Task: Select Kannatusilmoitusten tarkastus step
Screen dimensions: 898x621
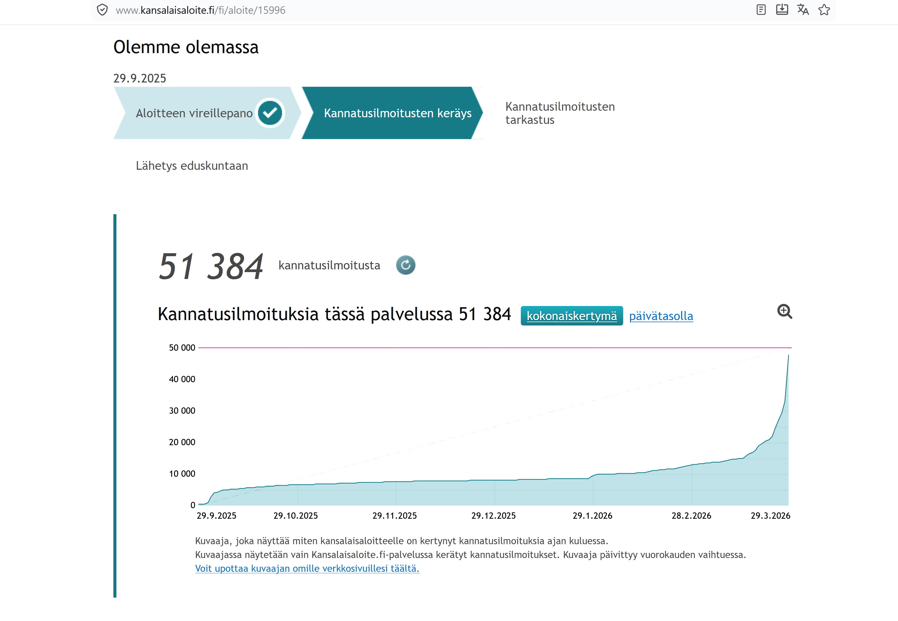Action: point(560,113)
